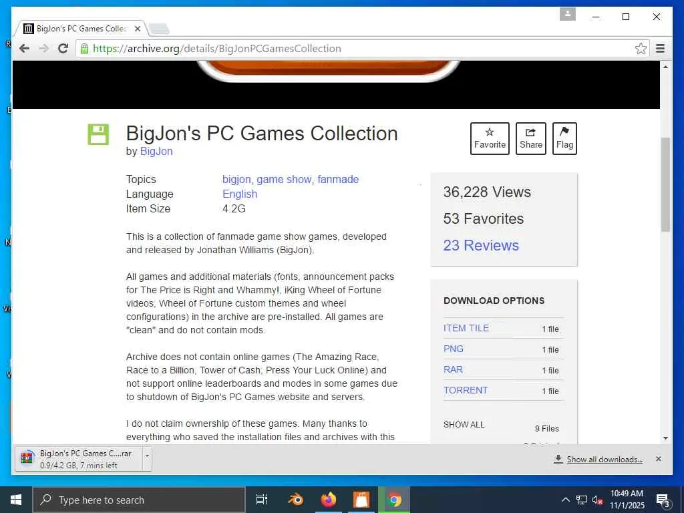684x513 pixels.
Task: Go back using the browser back arrow
Action: pos(25,48)
